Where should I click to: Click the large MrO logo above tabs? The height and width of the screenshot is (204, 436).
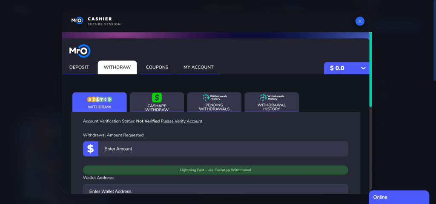point(80,51)
